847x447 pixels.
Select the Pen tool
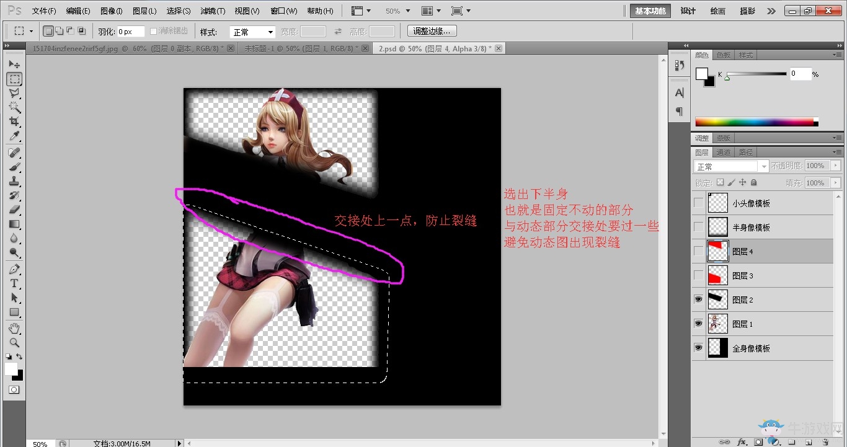(14, 269)
